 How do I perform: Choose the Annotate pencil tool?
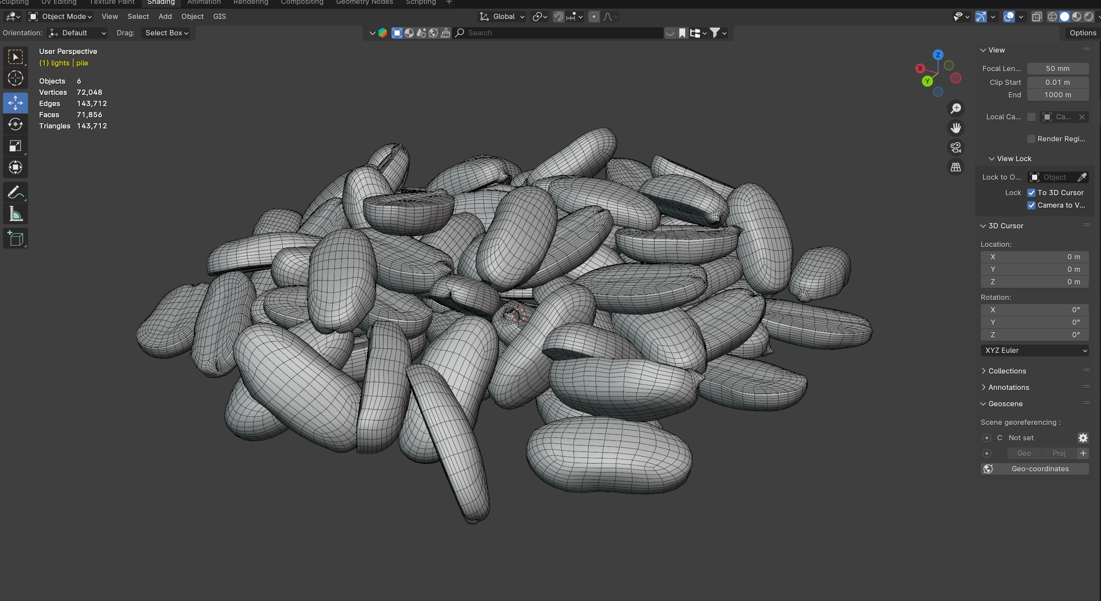(16, 192)
